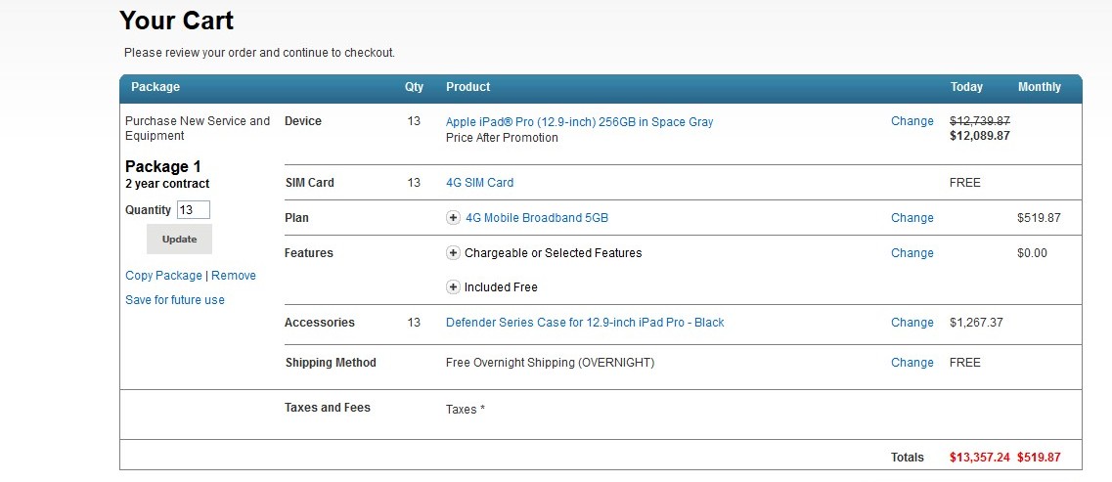Click the package Quantity input field

click(x=193, y=210)
